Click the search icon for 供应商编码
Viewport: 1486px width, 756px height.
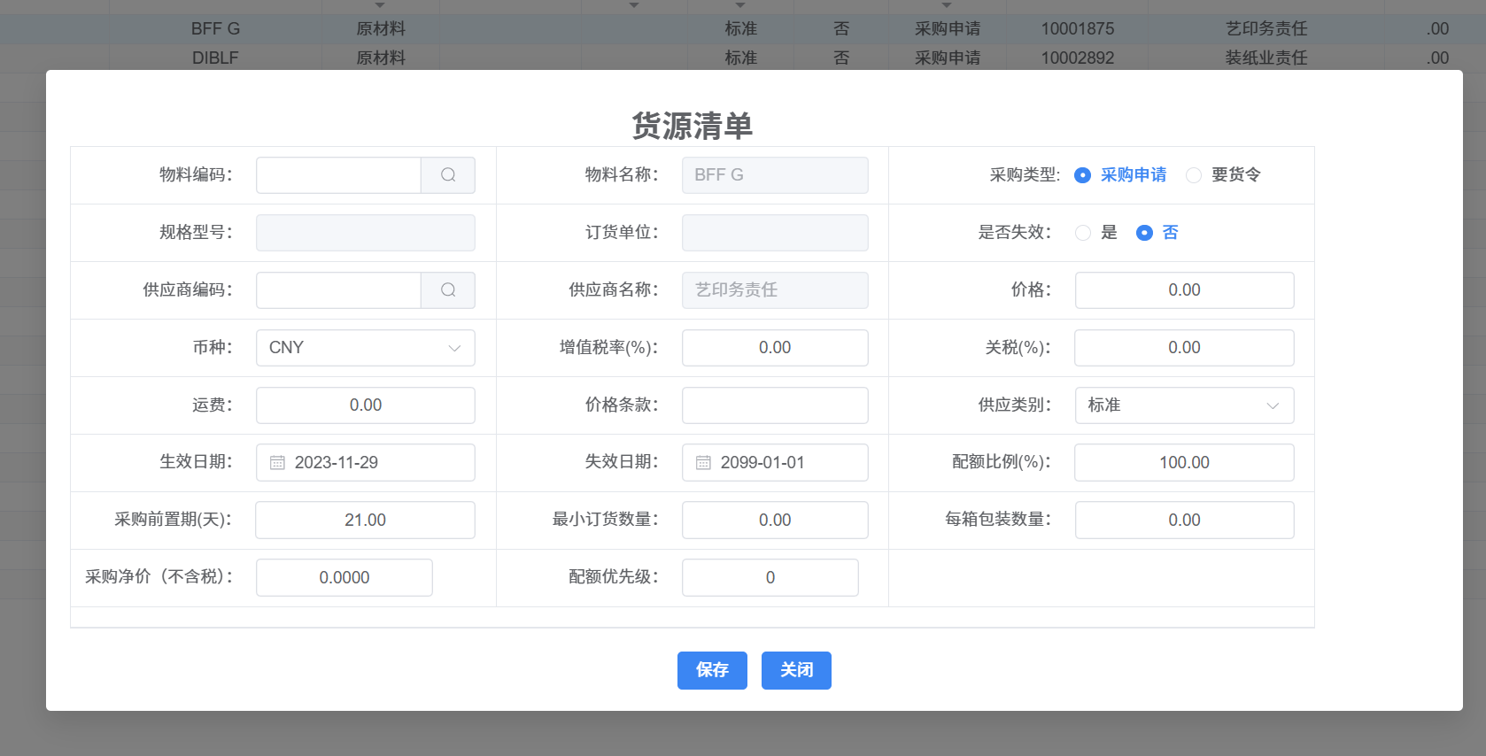(448, 290)
